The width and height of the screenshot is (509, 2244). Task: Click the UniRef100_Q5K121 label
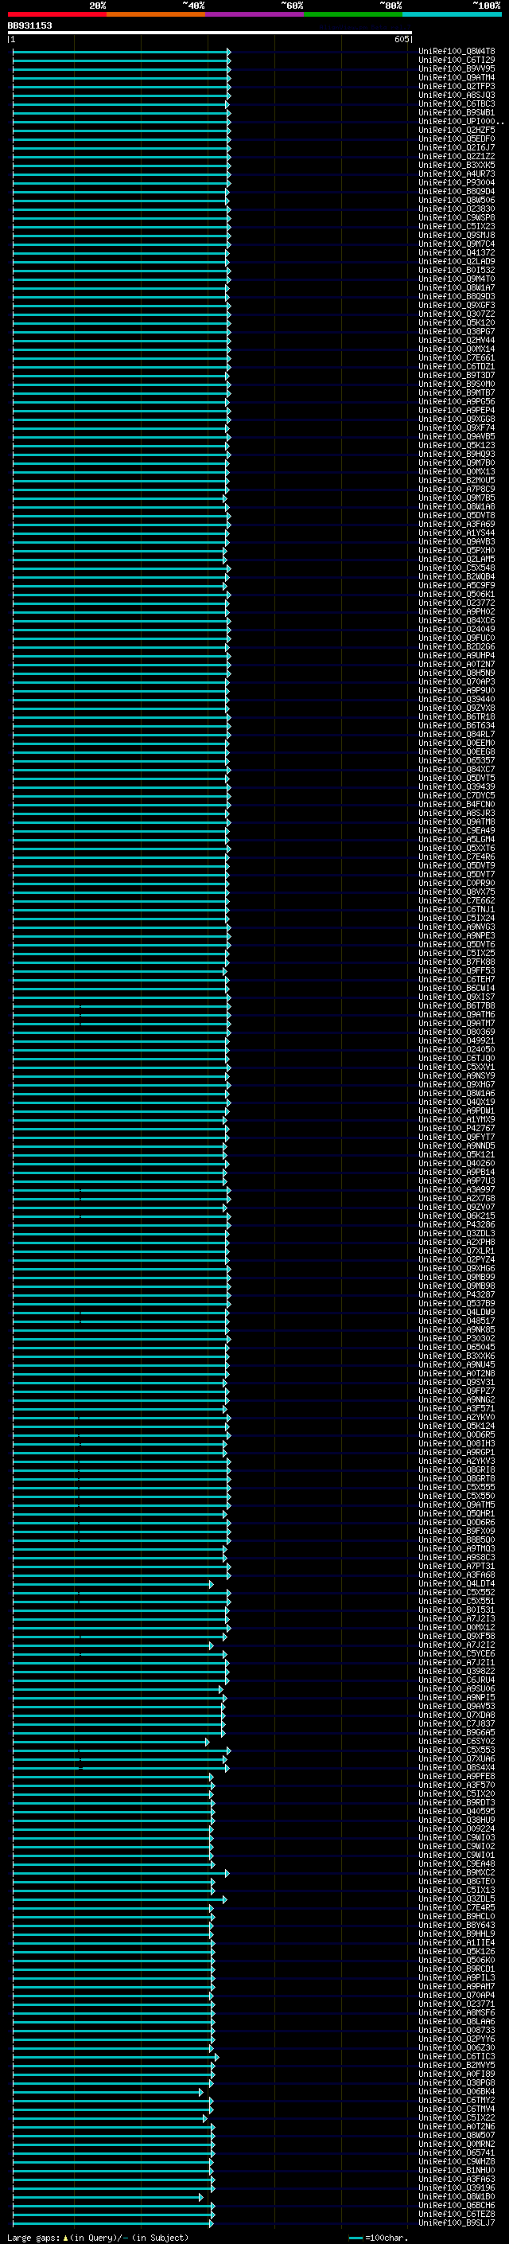click(456, 1154)
